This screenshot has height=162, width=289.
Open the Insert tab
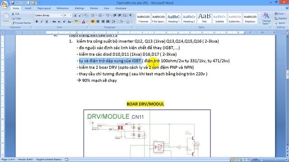tap(28, 8)
